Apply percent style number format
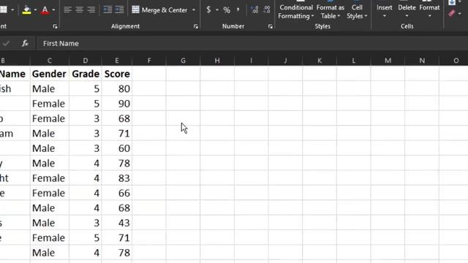Screen dimensions: 468x263 (x=227, y=9)
